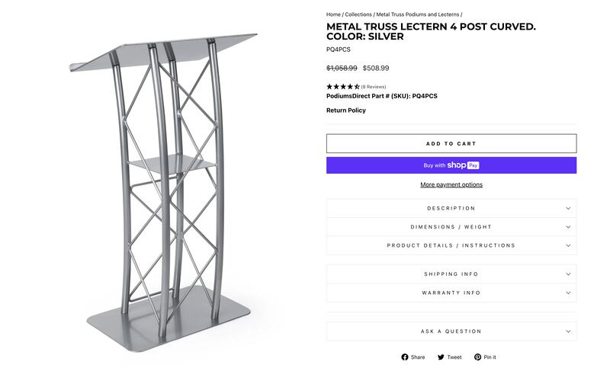Open Metal Truss Podiums and Lecterns breadcrumb
This screenshot has height=371, width=610.
417,14
